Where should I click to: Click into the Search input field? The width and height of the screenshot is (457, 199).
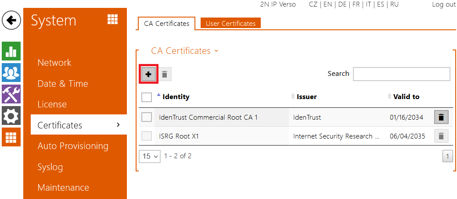(x=401, y=74)
